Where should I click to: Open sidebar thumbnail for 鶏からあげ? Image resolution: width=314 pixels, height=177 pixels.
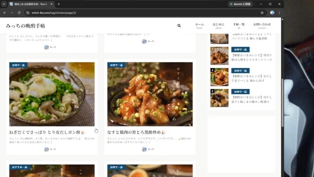coord(219,77)
